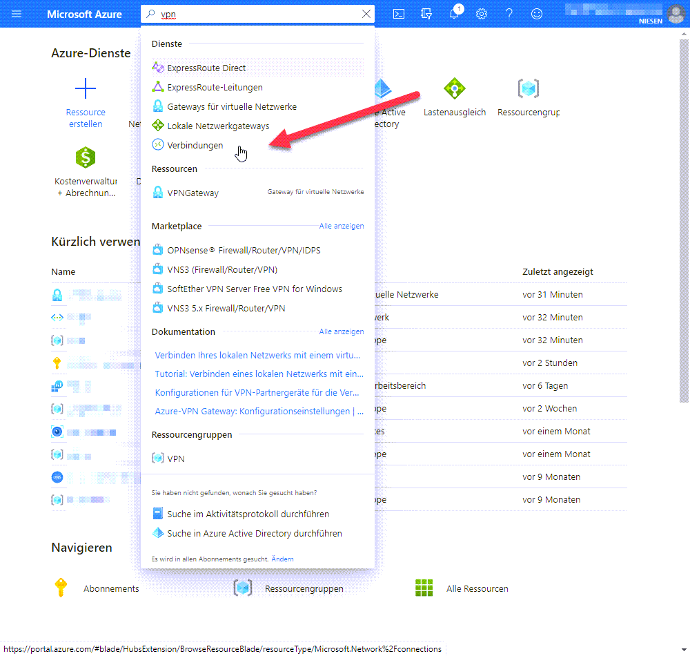Show all Marketplace results
Viewport: 690px width, 656px height.
pyautogui.click(x=341, y=226)
